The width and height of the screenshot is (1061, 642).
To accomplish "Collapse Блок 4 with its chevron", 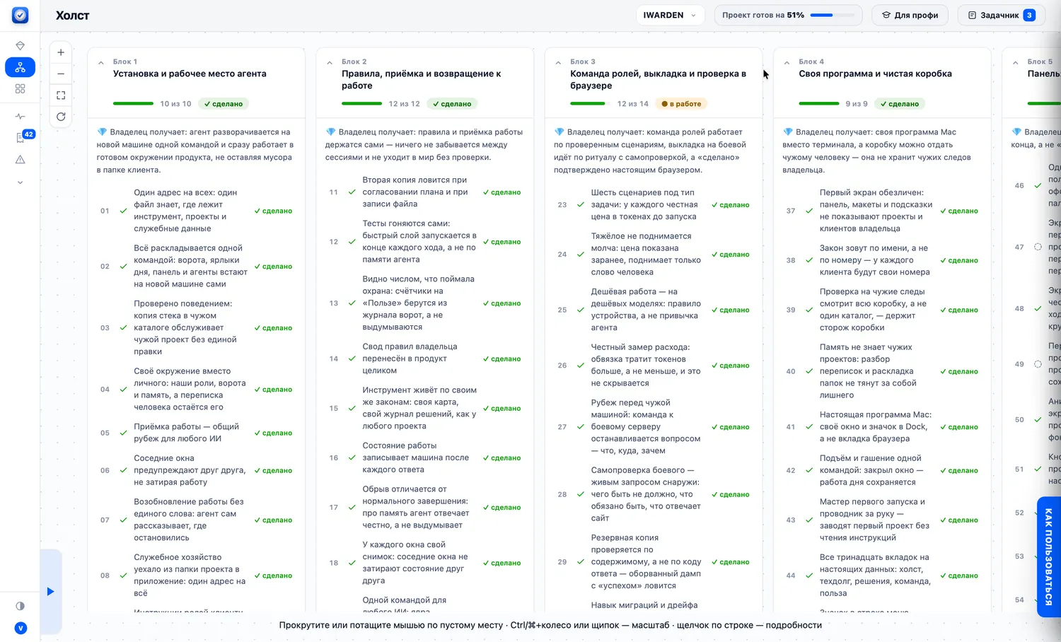I will (787, 62).
